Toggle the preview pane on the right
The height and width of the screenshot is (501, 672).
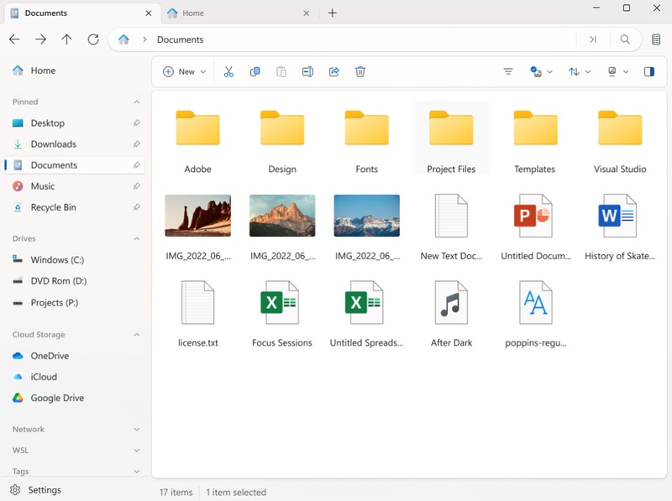click(x=649, y=72)
